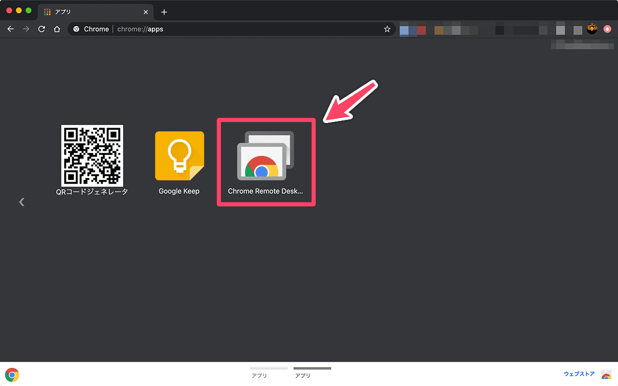The width and height of the screenshot is (618, 386).
Task: Open the Chrome Remote Desktop app
Action: (x=266, y=162)
